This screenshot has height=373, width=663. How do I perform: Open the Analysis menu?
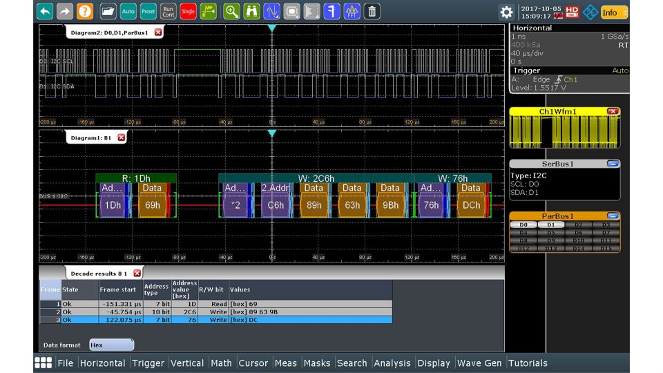(392, 363)
